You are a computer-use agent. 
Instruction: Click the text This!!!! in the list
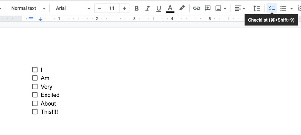[x=49, y=112]
